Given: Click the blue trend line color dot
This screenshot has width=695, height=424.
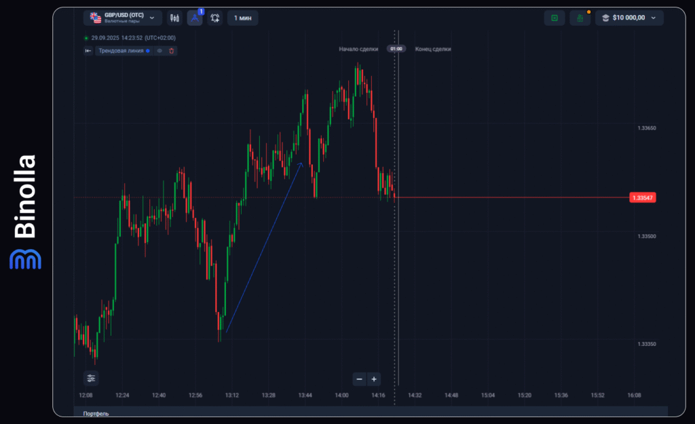Looking at the screenshot, I should click(x=148, y=51).
